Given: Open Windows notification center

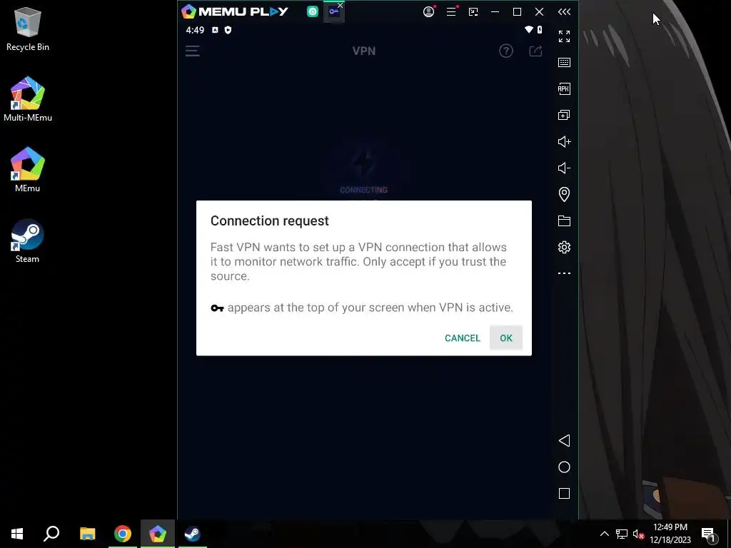Looking at the screenshot, I should [709, 534].
